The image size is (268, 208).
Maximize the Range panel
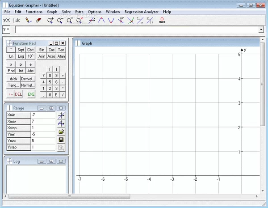[51, 108]
